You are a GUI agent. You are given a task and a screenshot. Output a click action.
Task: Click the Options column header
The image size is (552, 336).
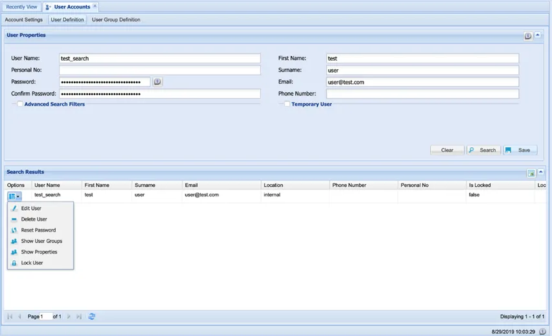[18, 185]
